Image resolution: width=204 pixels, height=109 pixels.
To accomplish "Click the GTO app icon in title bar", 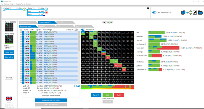I will [x=2, y=1].
